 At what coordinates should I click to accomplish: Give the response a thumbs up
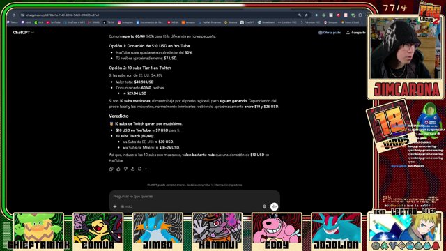coord(118,169)
